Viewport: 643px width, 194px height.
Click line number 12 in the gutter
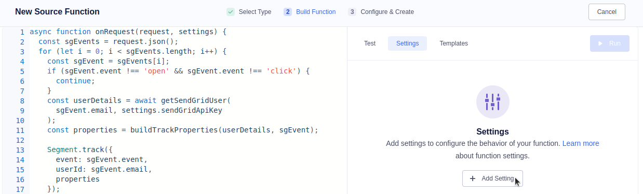click(x=21, y=140)
